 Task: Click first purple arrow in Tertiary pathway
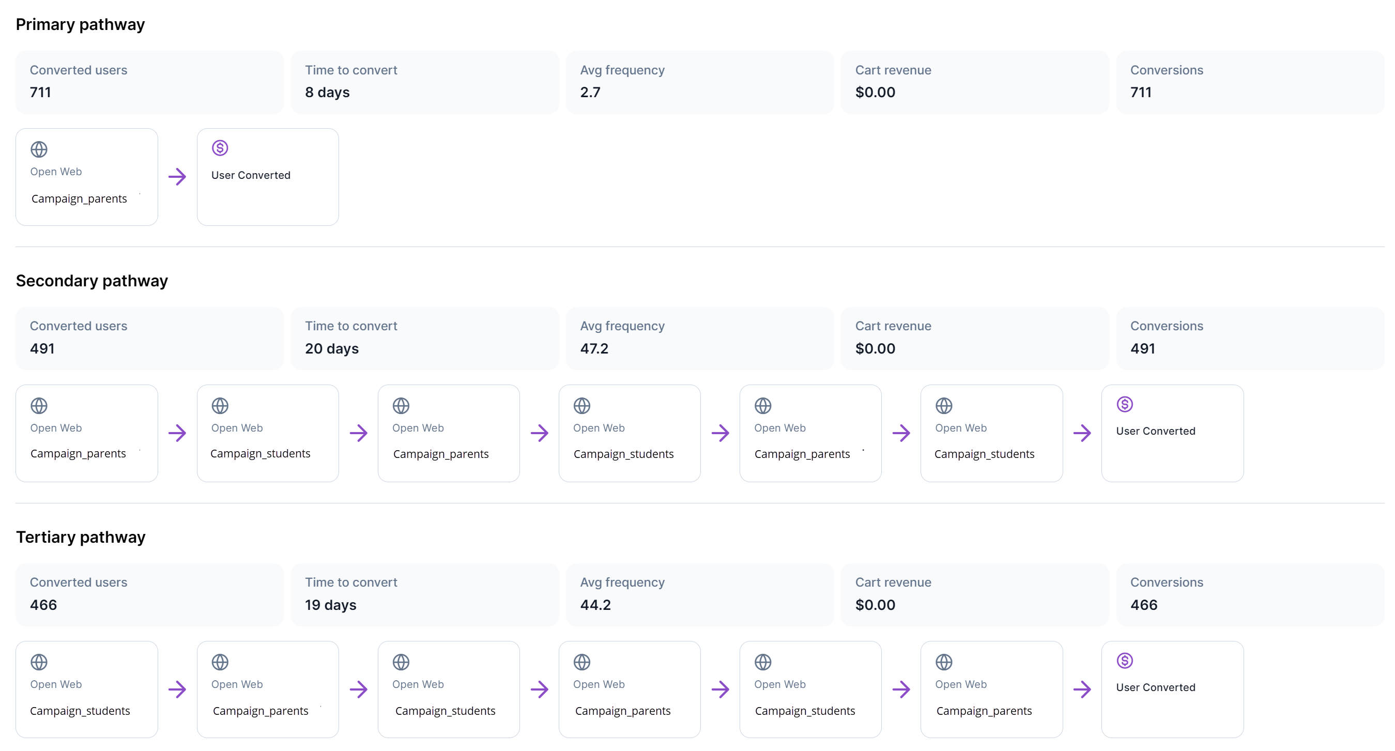coord(177,689)
